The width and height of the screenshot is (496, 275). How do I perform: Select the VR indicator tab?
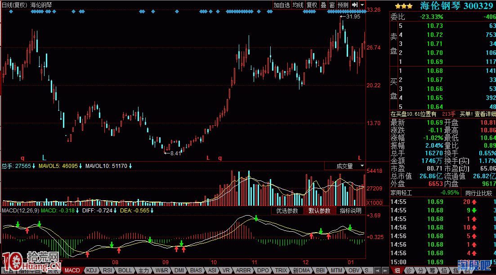coord(226,270)
